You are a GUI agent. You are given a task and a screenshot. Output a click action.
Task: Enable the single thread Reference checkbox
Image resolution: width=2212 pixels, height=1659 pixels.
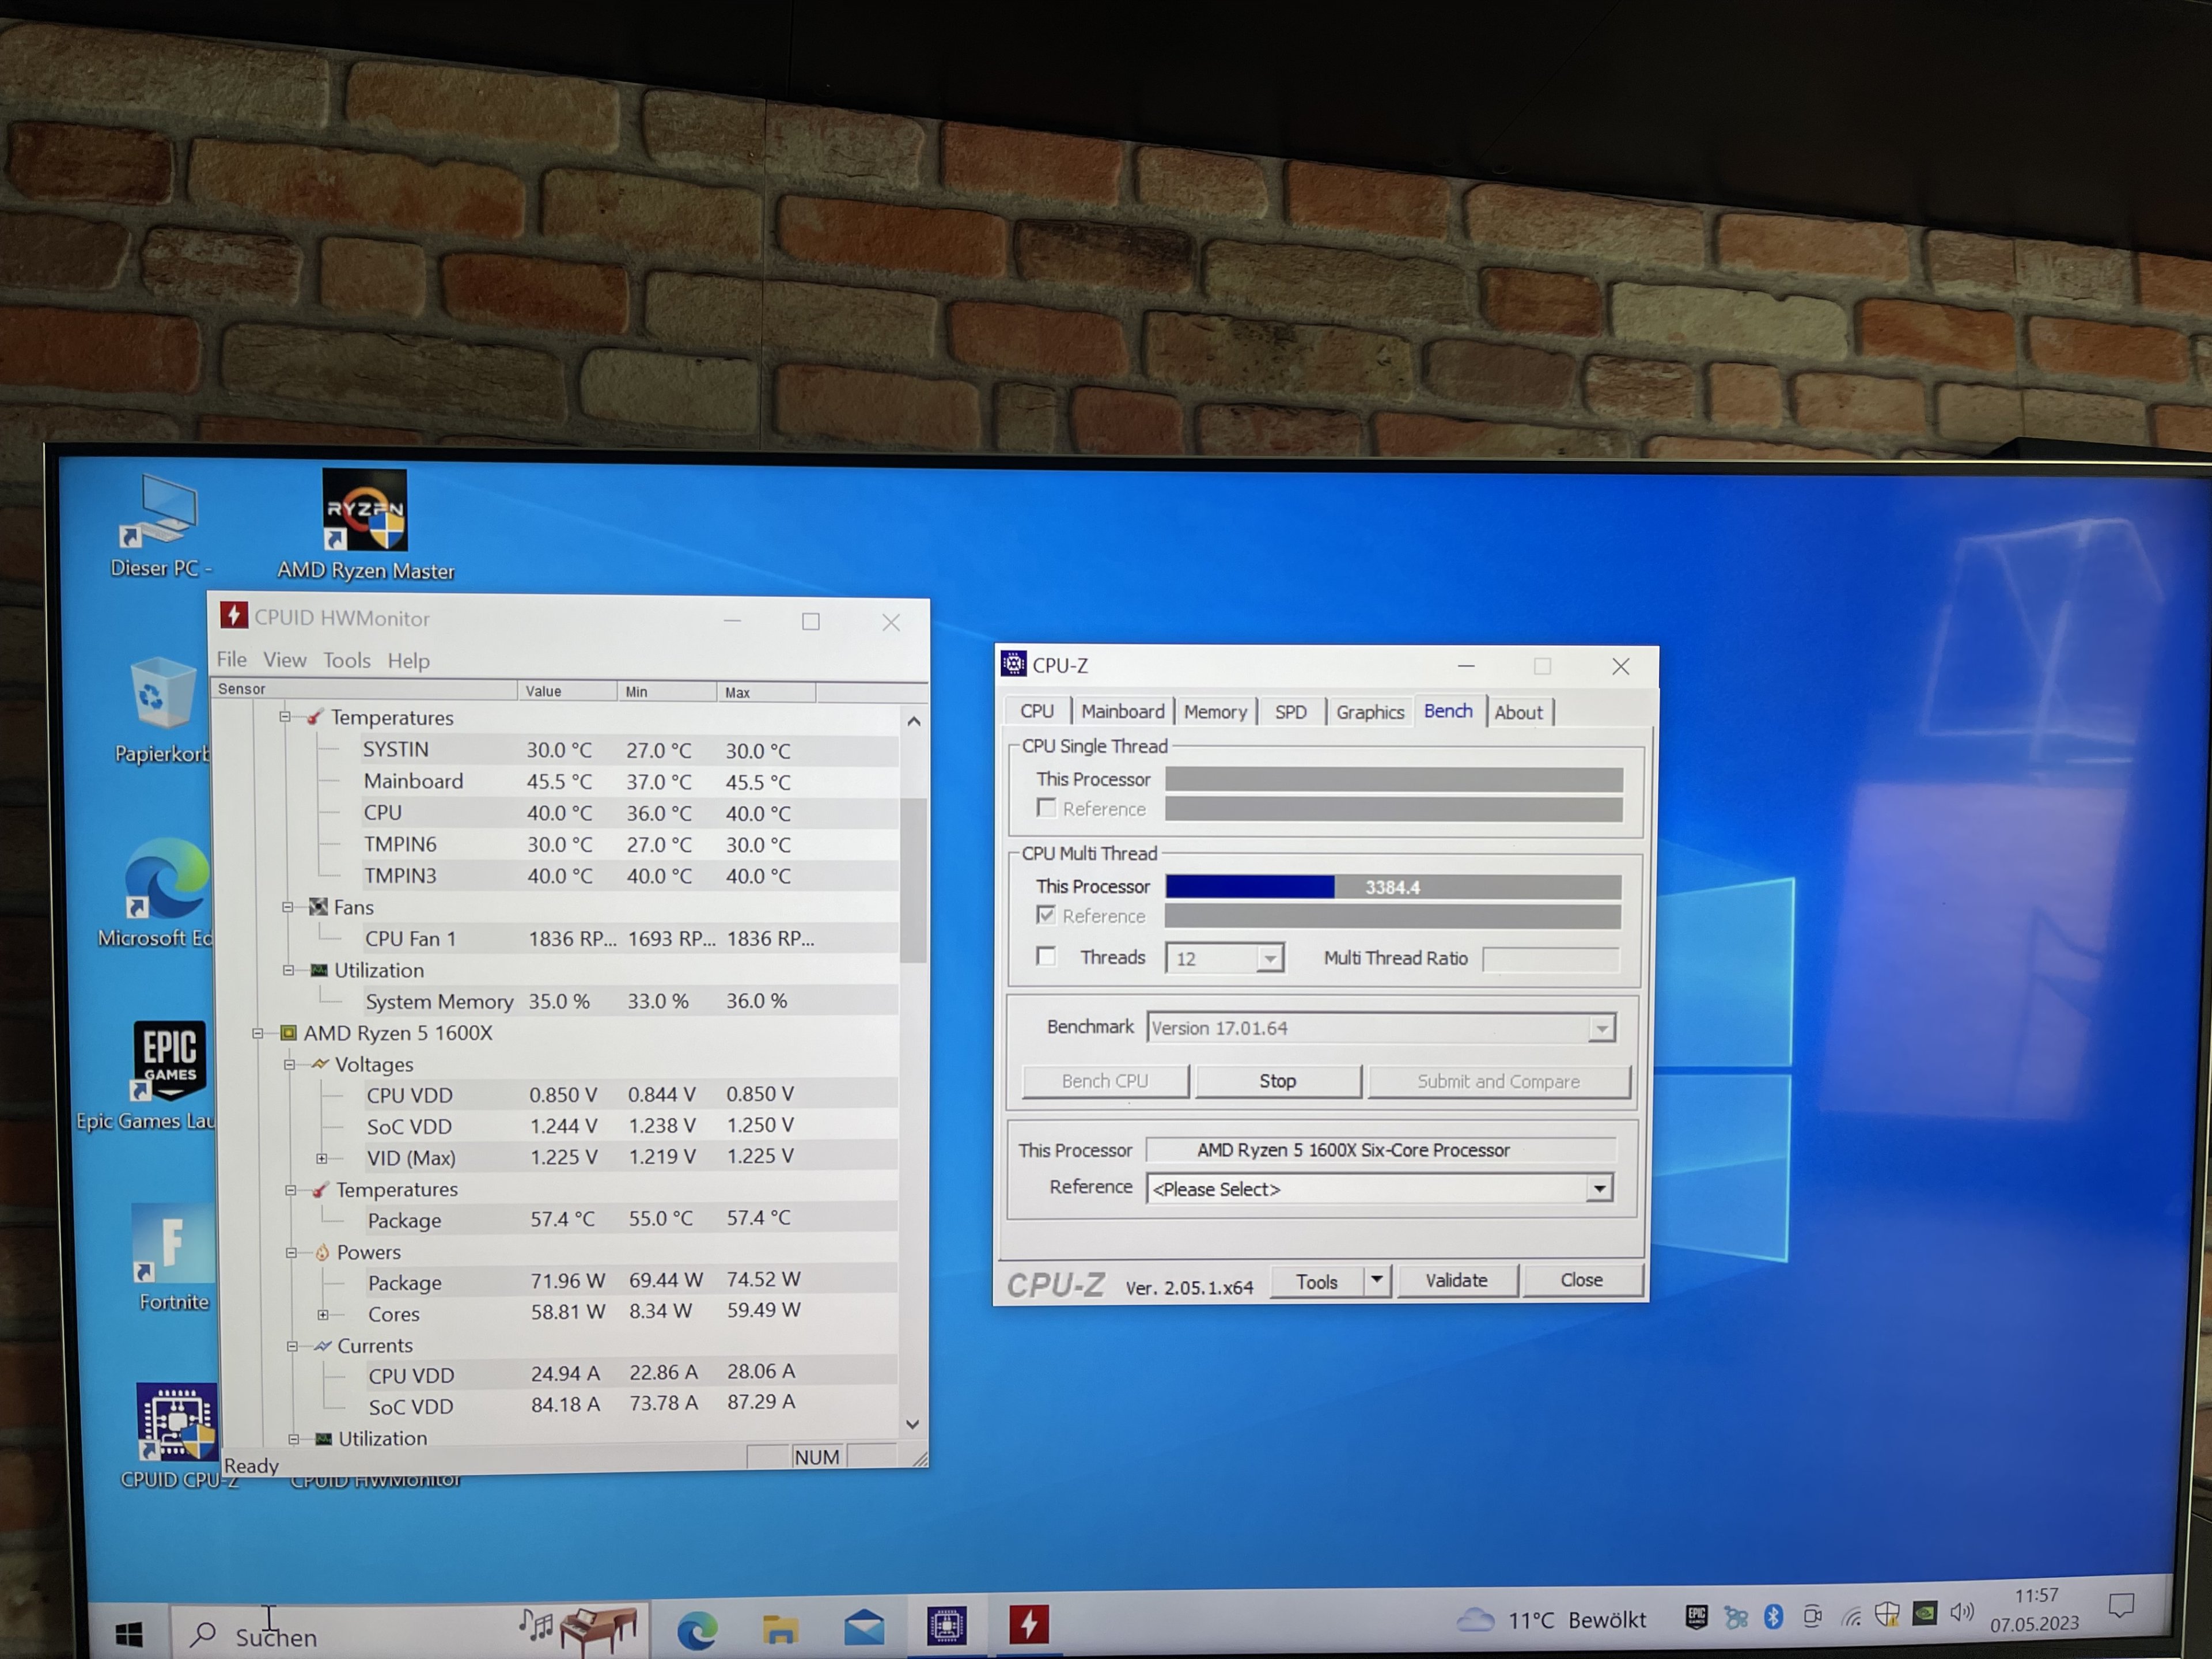1046,808
